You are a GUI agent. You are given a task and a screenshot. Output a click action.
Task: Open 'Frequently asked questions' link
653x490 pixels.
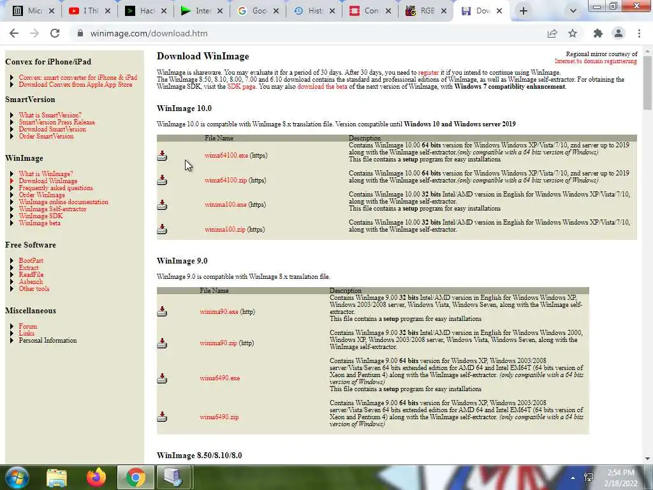click(x=56, y=188)
